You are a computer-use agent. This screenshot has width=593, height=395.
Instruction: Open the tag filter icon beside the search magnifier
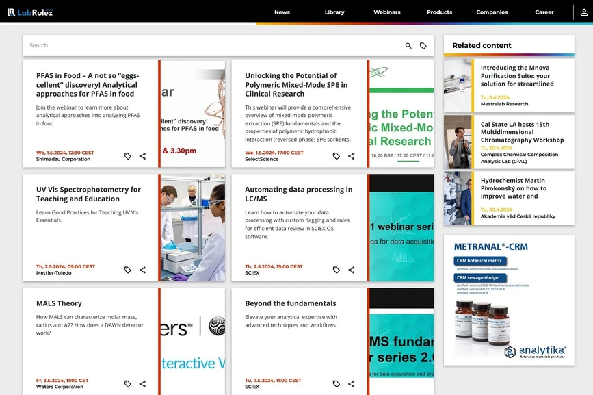coord(423,45)
